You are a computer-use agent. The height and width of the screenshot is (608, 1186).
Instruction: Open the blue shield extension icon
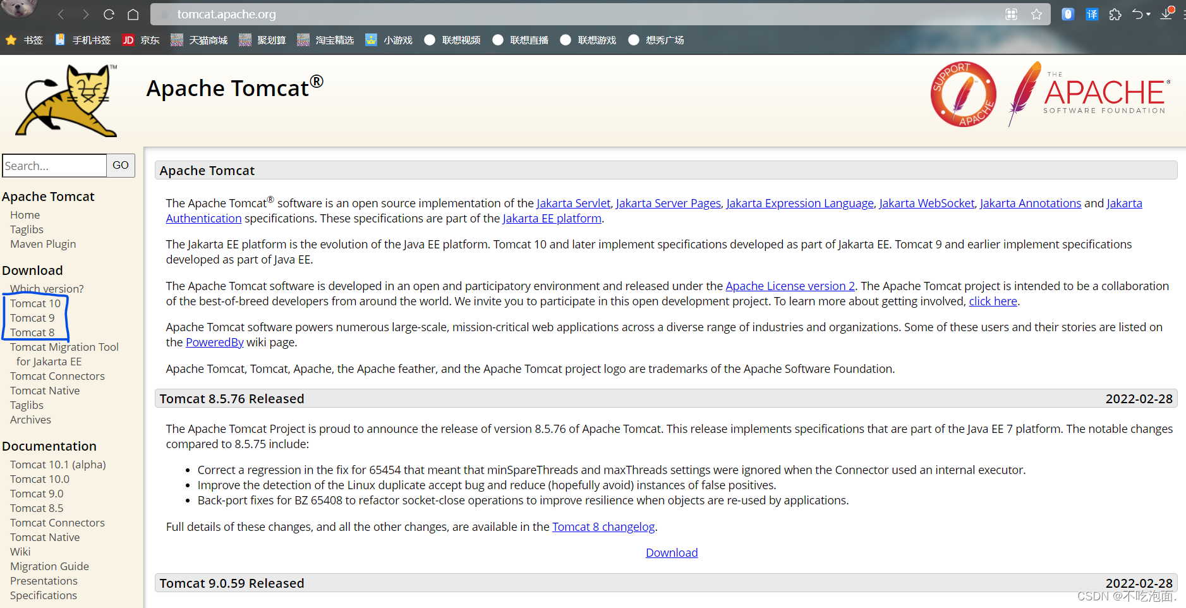(x=1068, y=14)
